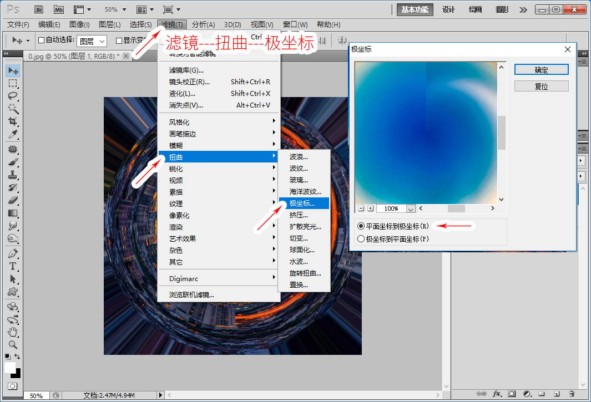591x402 pixels.
Task: Open the 图像(I) menu
Action: 79,25
